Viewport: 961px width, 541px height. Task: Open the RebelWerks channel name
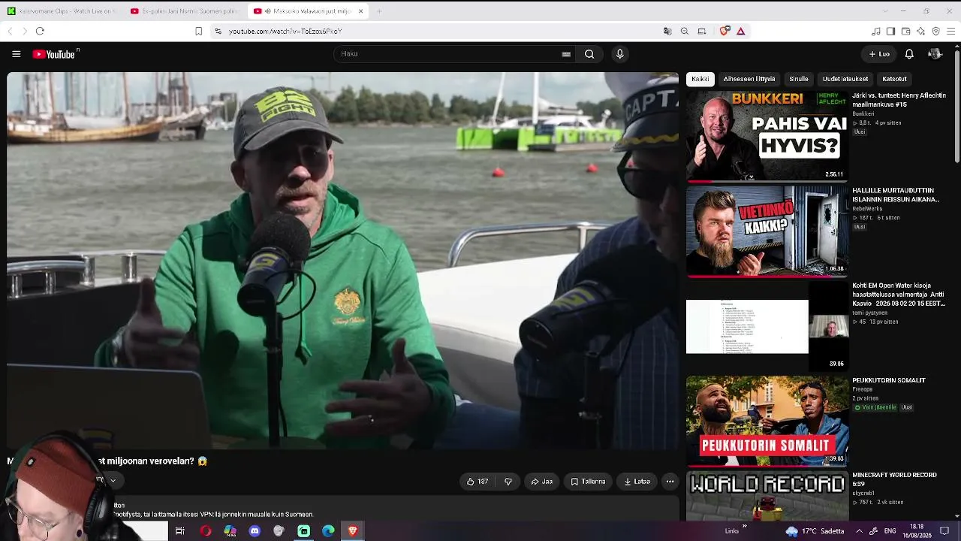867,209
